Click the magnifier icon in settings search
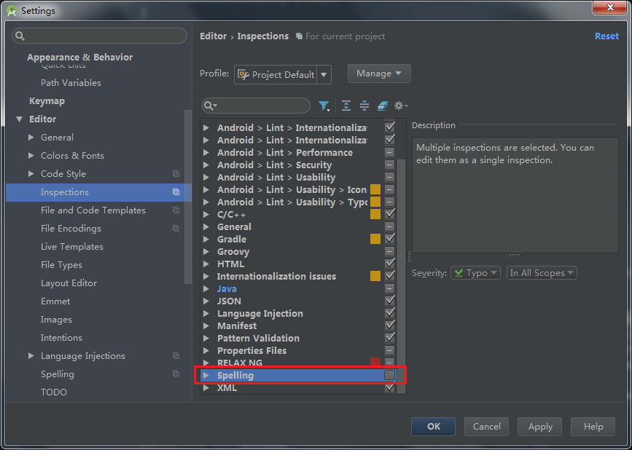The height and width of the screenshot is (450, 632). coord(20,36)
